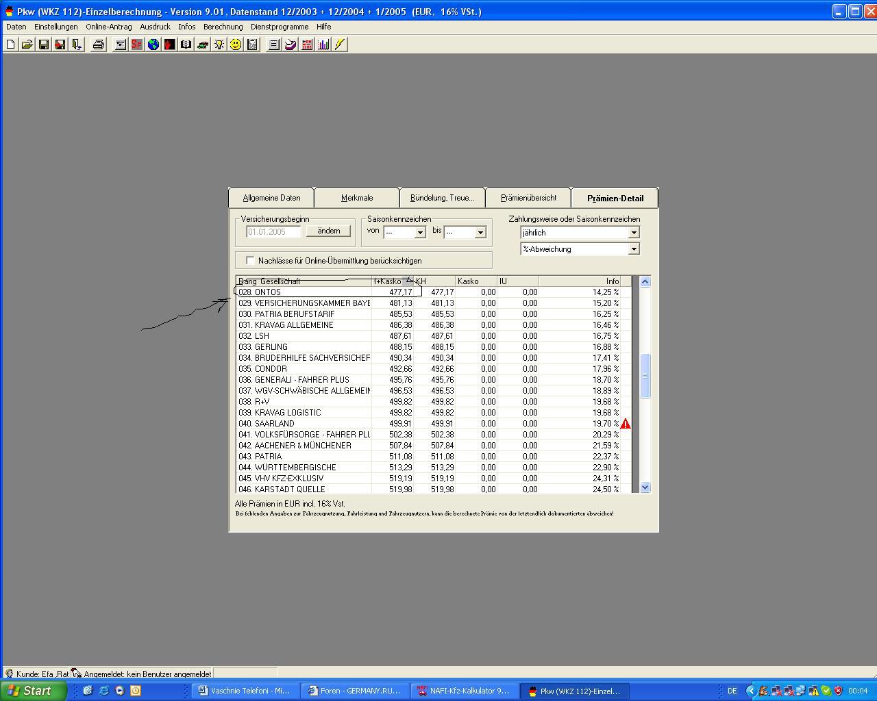This screenshot has height=701, width=877.
Task: Open the jährlich payment method dropdown
Action: pyautogui.click(x=634, y=233)
